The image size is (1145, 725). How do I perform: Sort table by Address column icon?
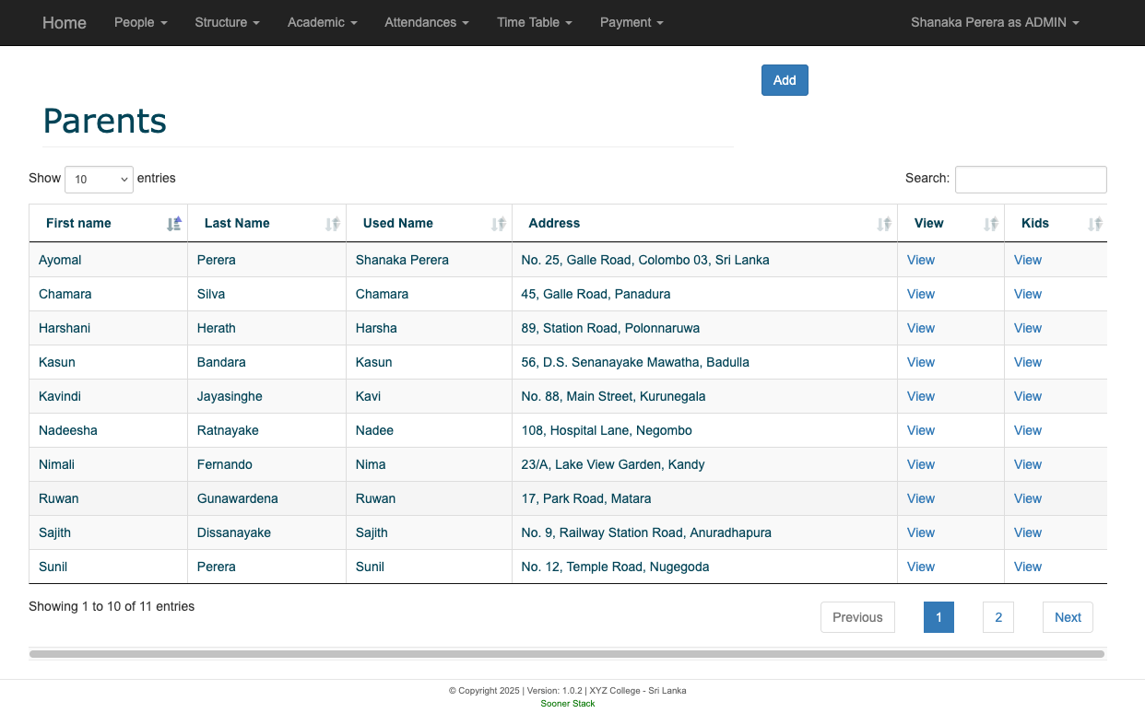[x=884, y=224]
